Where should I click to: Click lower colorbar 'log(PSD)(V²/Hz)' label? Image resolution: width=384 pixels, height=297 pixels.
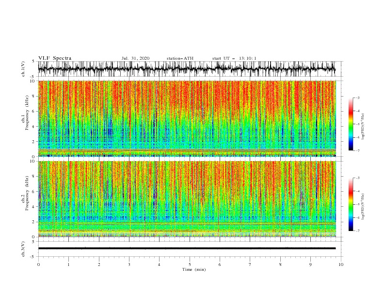(363, 207)
